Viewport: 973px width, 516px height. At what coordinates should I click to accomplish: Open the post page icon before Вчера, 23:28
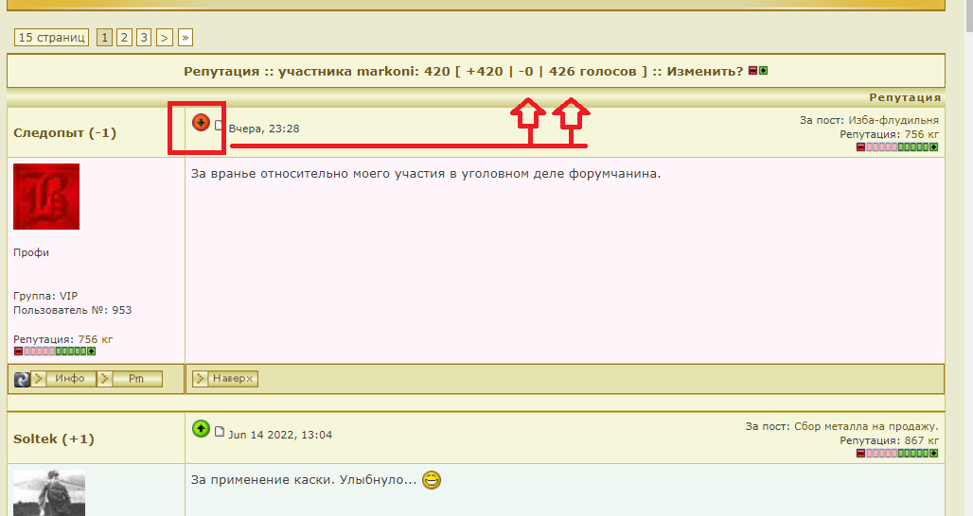(x=219, y=126)
